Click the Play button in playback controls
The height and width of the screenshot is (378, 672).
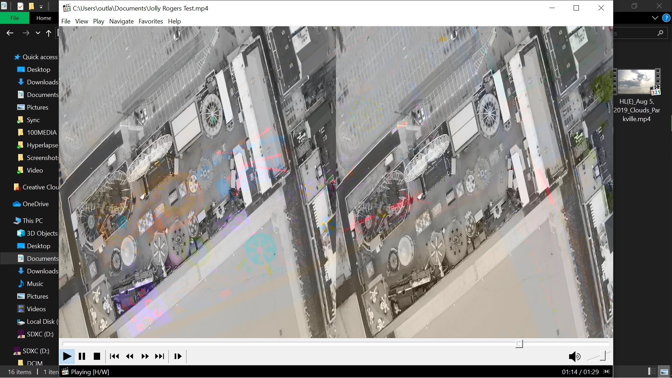click(x=67, y=356)
